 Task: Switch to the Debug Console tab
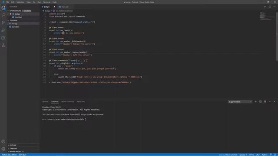point(68,102)
